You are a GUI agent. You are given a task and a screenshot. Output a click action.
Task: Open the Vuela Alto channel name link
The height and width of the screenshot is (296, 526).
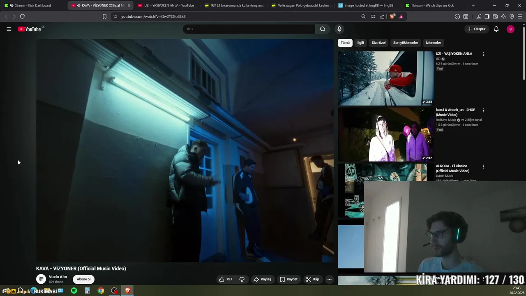[58, 277]
